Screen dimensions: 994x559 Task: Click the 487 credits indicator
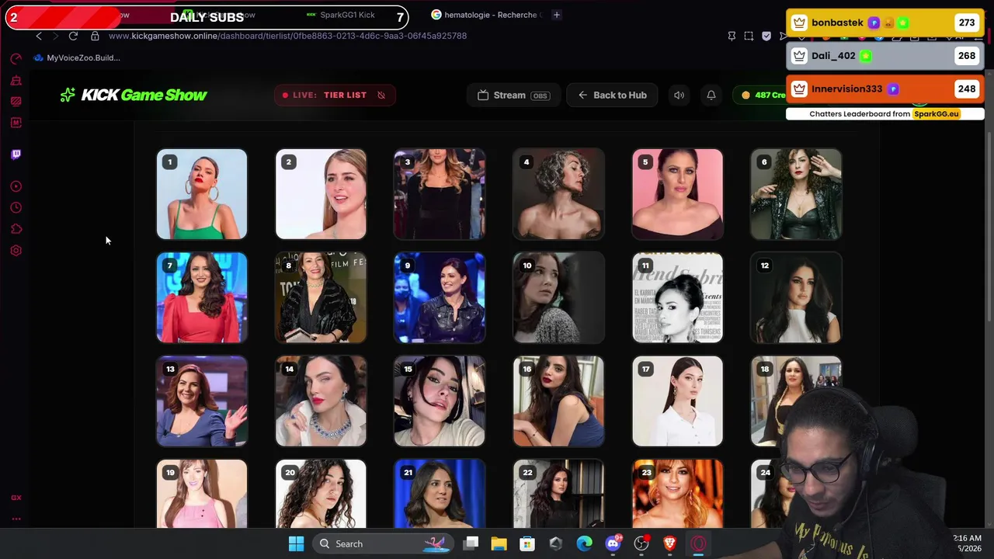(763, 95)
